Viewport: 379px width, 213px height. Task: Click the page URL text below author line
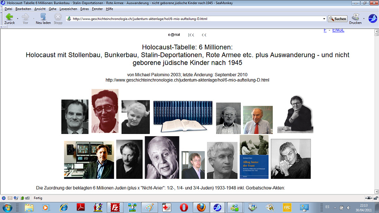pos(187,80)
